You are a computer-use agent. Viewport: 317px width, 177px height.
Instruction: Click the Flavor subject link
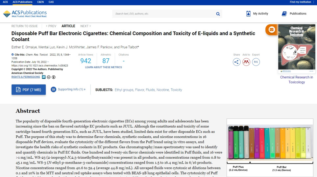coord(140,90)
